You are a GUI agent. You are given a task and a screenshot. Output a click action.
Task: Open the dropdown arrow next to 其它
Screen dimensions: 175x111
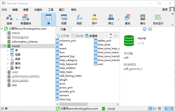pyautogui.click(x=119, y=20)
